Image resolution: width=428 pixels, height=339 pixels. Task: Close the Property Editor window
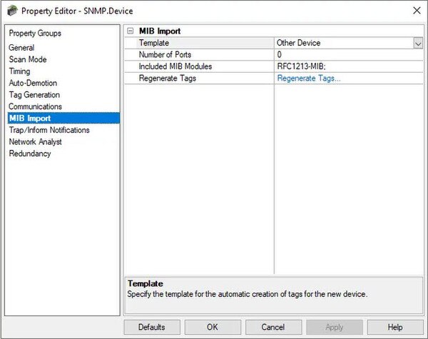pyautogui.click(x=417, y=11)
